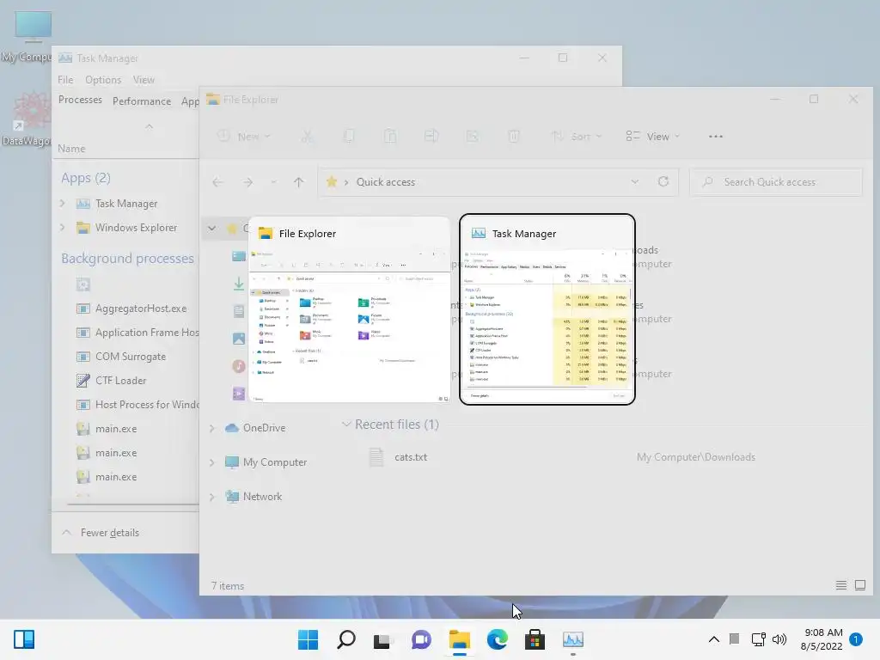
Task: Select COM Surrogate process row
Action: [121, 357]
